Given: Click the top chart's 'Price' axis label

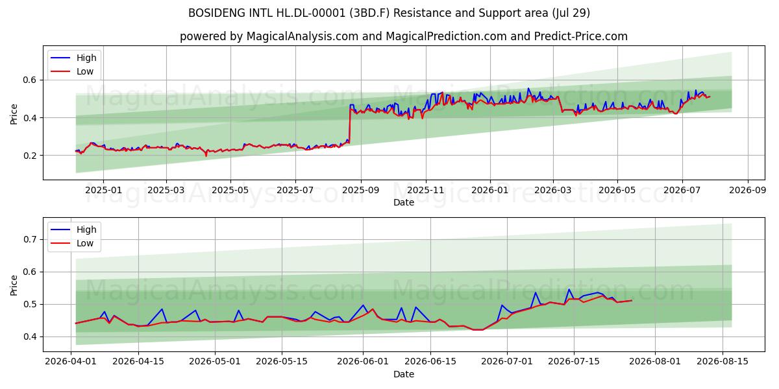Looking at the screenshot, I should [14, 113].
